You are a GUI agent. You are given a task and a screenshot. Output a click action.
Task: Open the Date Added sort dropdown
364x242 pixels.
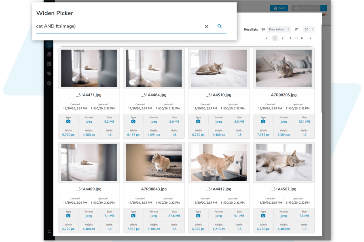click(x=279, y=29)
